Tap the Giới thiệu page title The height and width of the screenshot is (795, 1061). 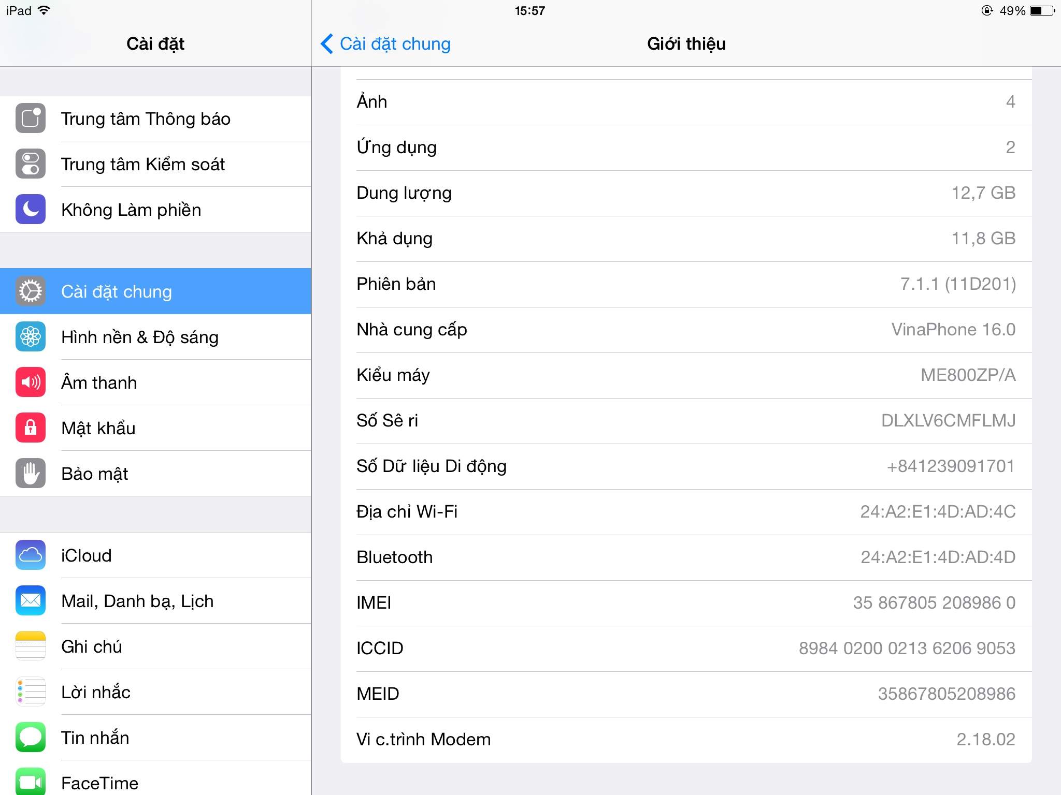(x=686, y=44)
